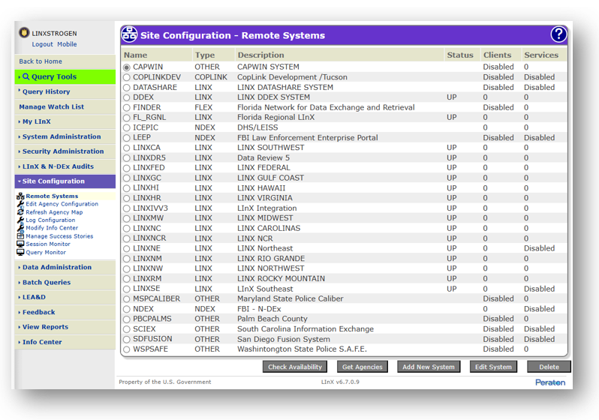The image size is (599, 420).
Task: Click the Edit Agency Configuration wrench icon
Action: coord(20,204)
